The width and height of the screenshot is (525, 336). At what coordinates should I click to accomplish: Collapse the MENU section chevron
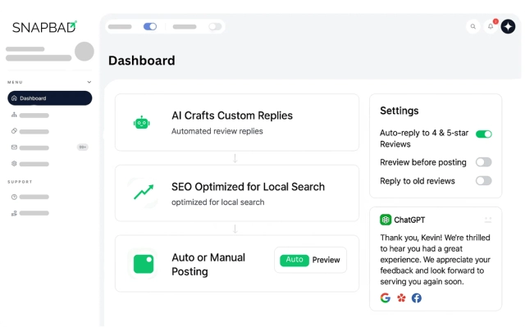(x=89, y=82)
